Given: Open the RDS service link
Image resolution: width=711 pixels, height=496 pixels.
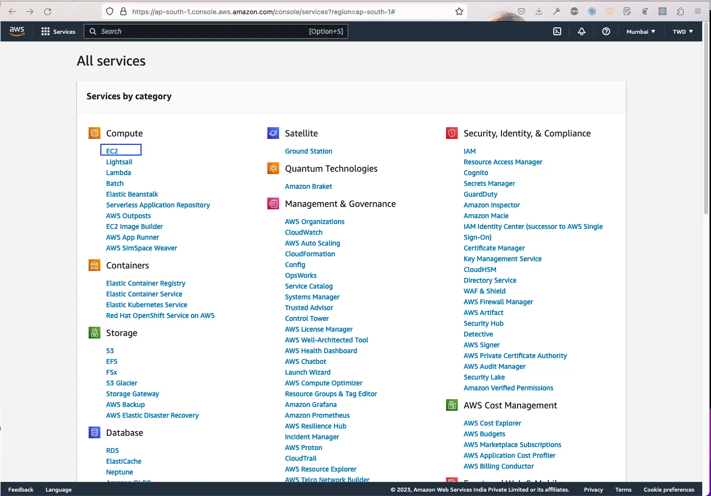Looking at the screenshot, I should [113, 451].
